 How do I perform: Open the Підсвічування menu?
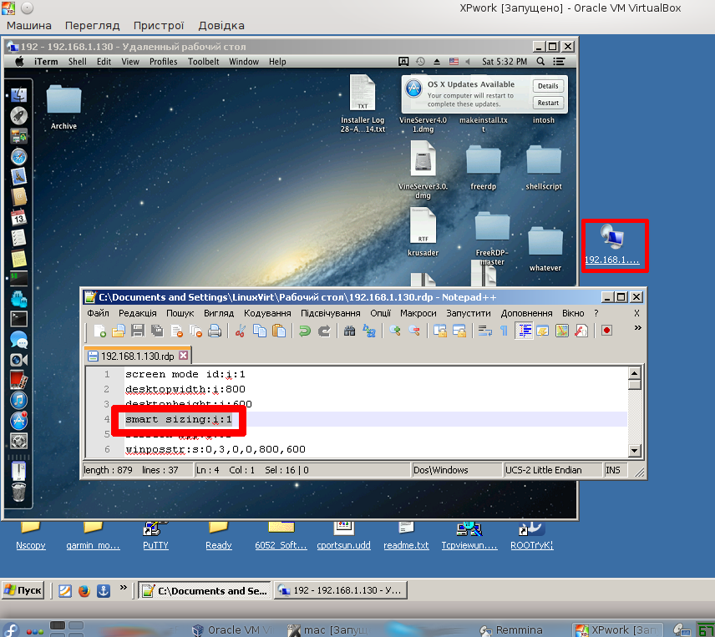coord(331,313)
